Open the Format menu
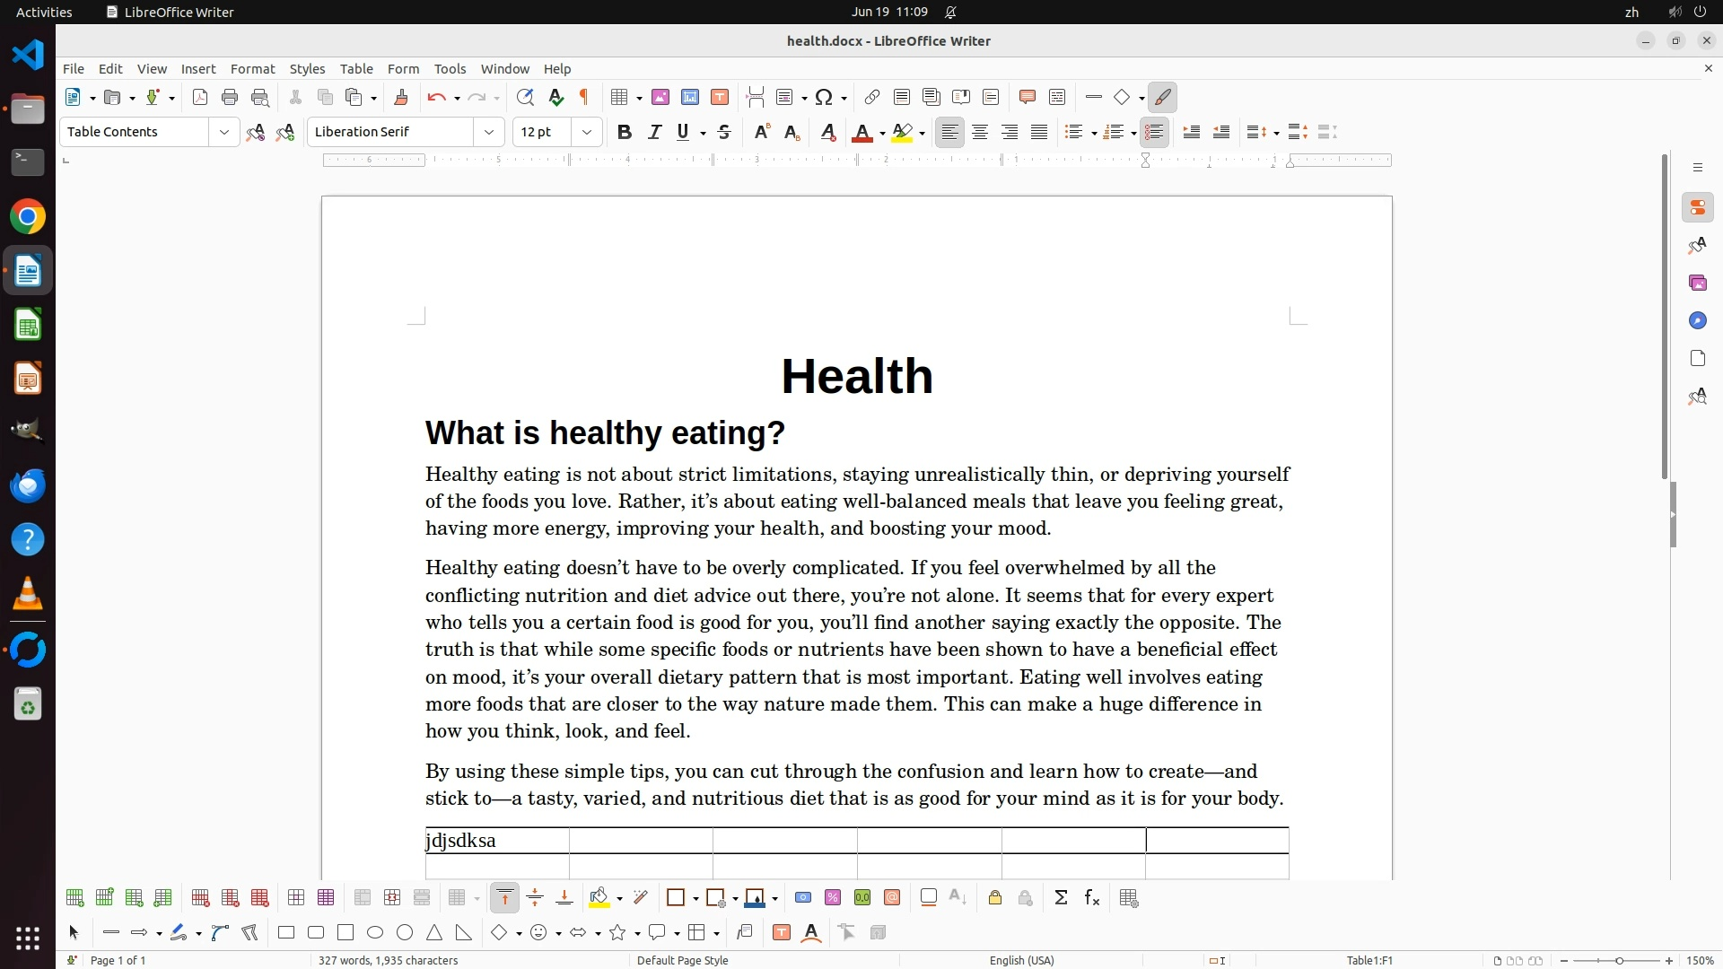 click(x=252, y=69)
